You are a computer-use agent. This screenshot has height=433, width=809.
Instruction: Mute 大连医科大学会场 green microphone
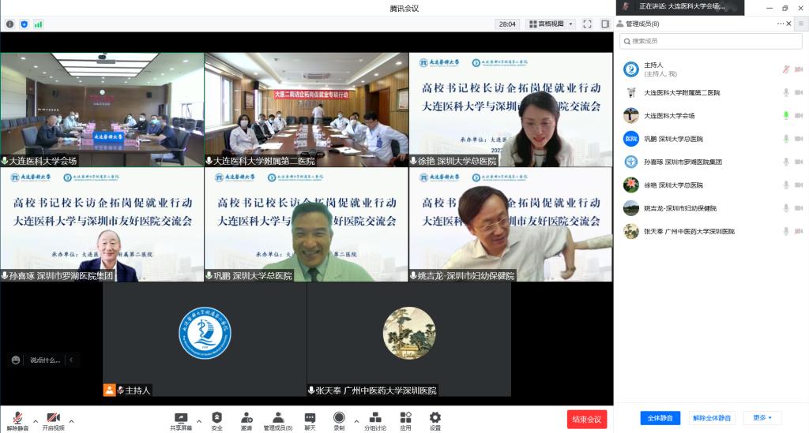786,116
